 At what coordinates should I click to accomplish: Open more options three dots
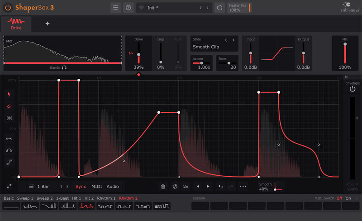pos(243,186)
